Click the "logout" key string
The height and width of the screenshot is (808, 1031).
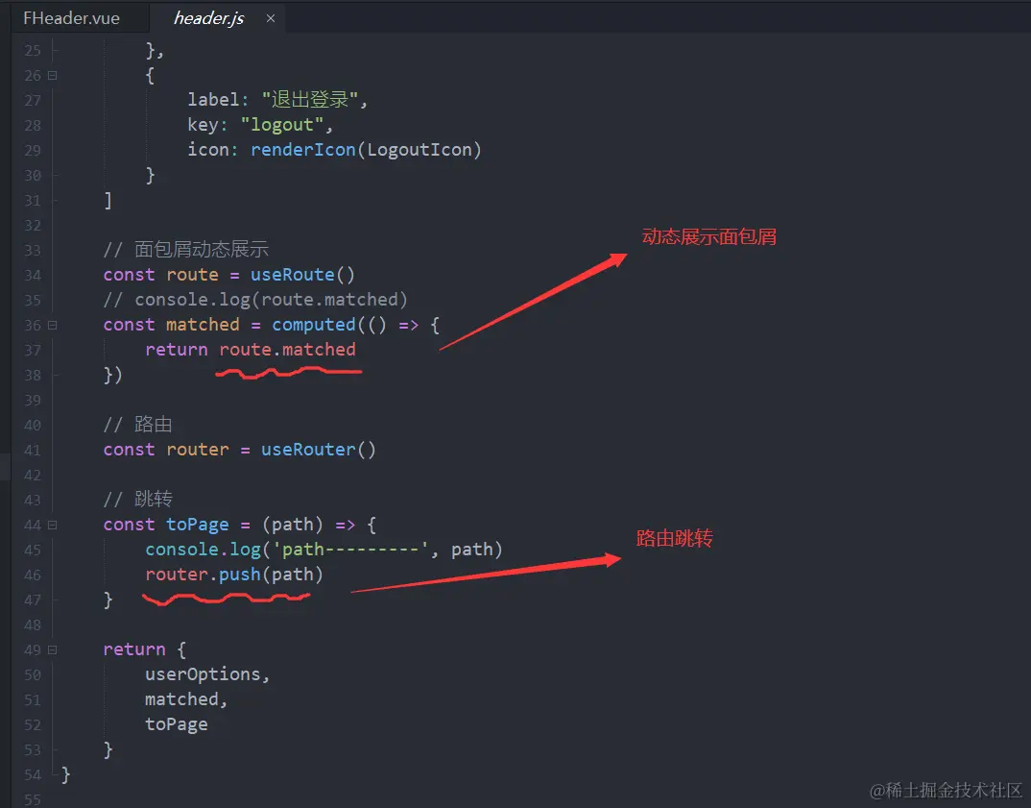click(282, 124)
